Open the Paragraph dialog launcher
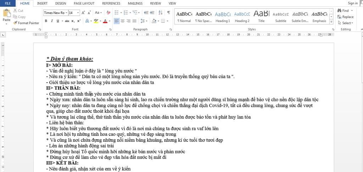The height and width of the screenshot is (172, 363). pyautogui.click(x=171, y=29)
